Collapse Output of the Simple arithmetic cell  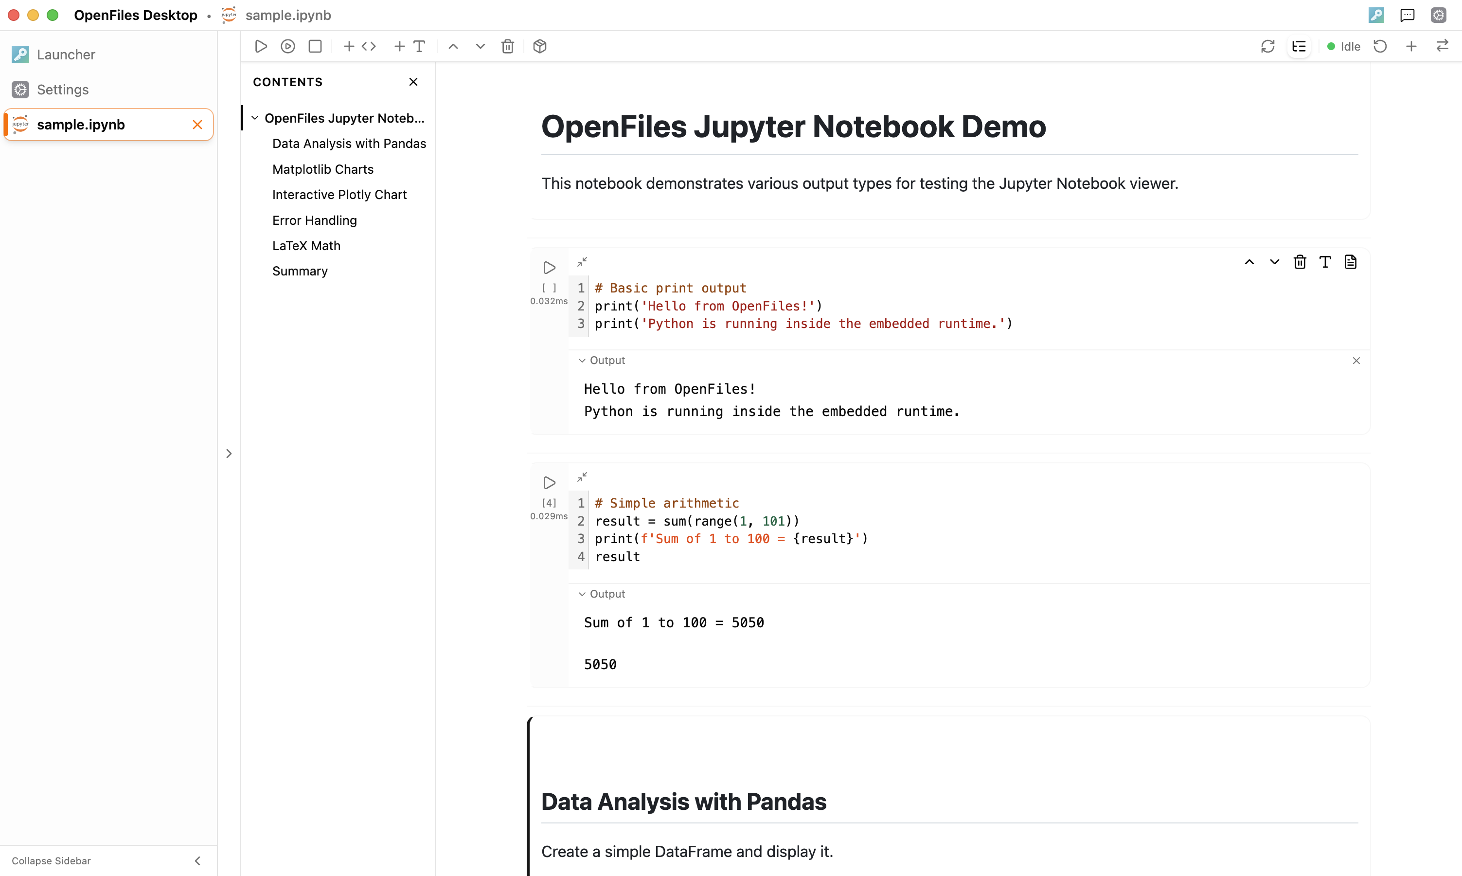602,594
